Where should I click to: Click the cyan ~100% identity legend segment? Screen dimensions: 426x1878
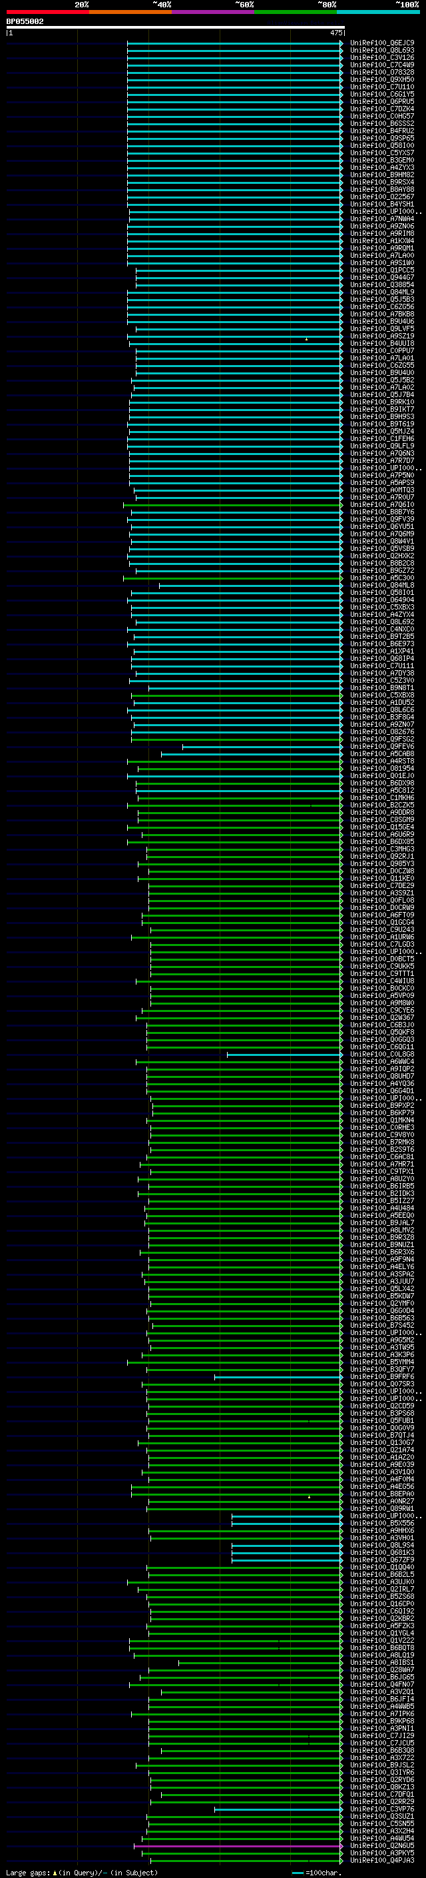(x=378, y=12)
